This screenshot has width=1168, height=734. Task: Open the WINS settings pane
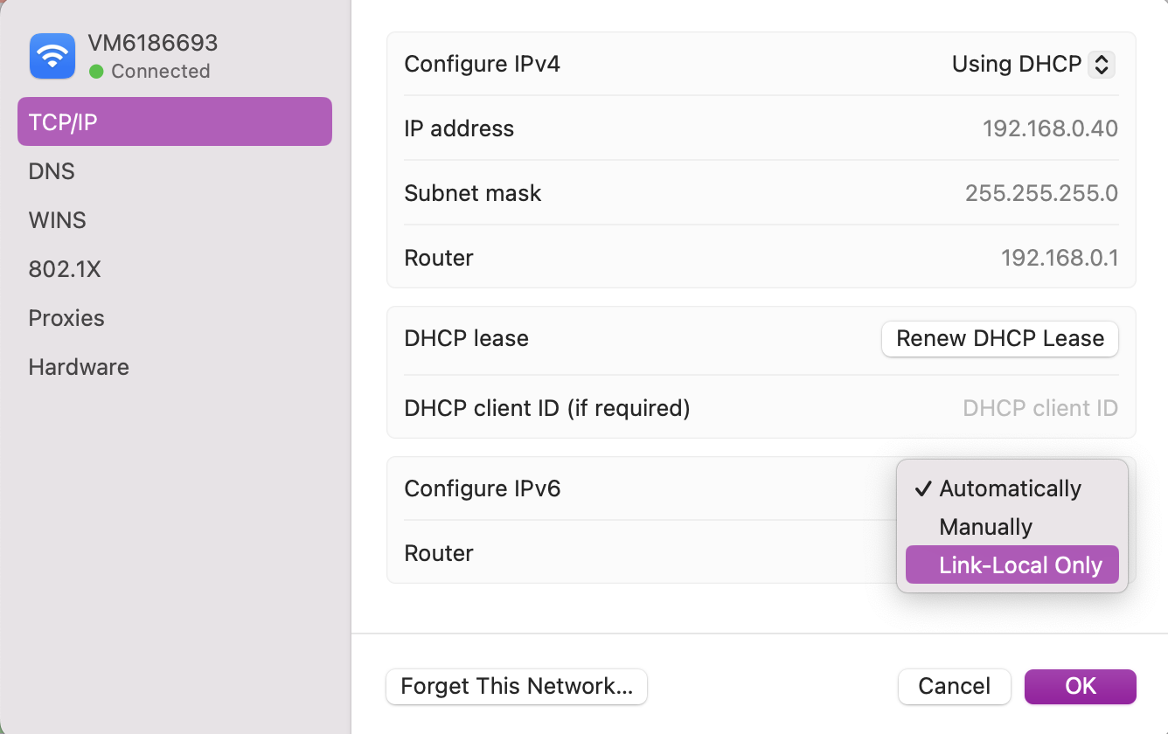click(57, 220)
